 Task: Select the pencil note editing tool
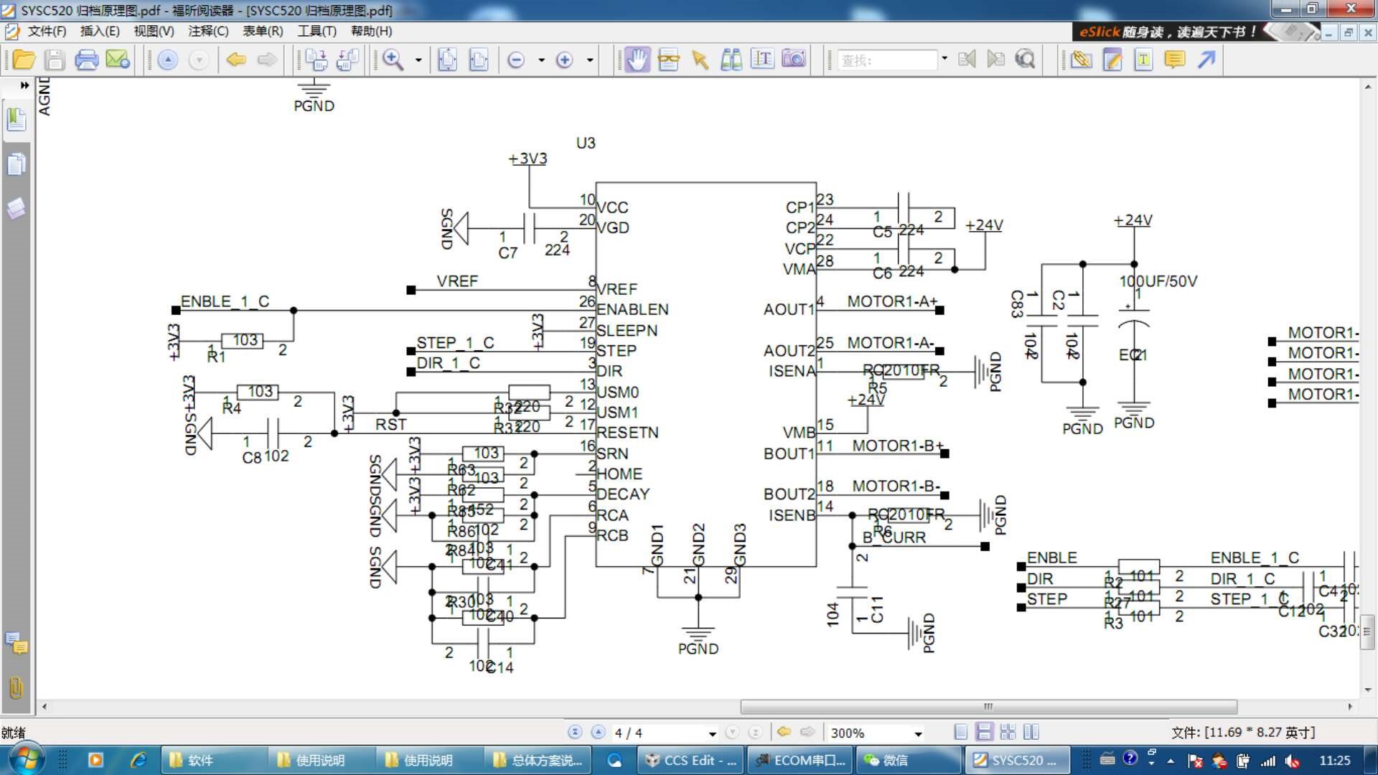click(1112, 60)
